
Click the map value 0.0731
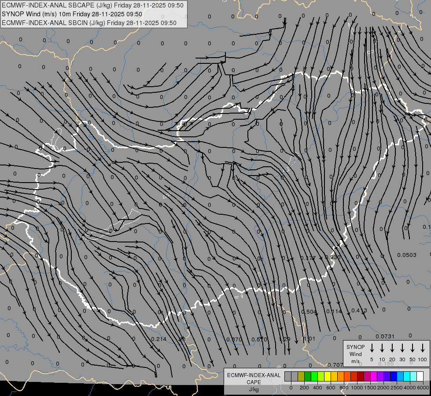385,336
